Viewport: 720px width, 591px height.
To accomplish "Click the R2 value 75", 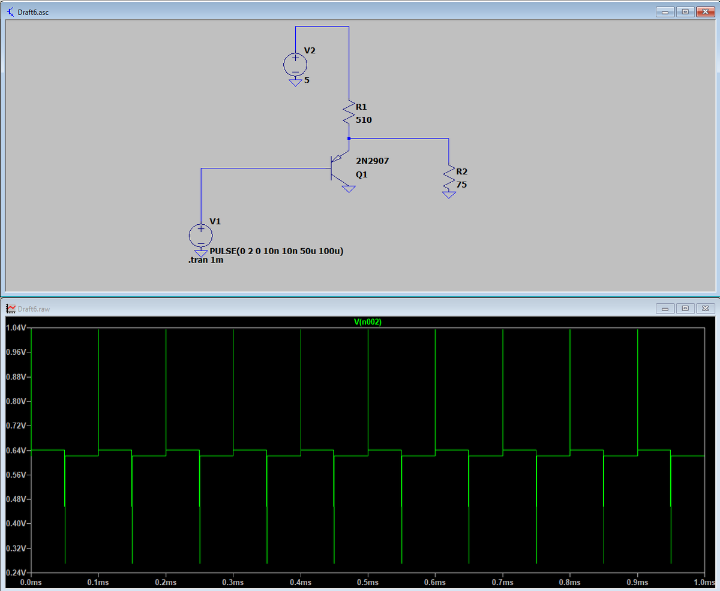I will click(x=461, y=185).
